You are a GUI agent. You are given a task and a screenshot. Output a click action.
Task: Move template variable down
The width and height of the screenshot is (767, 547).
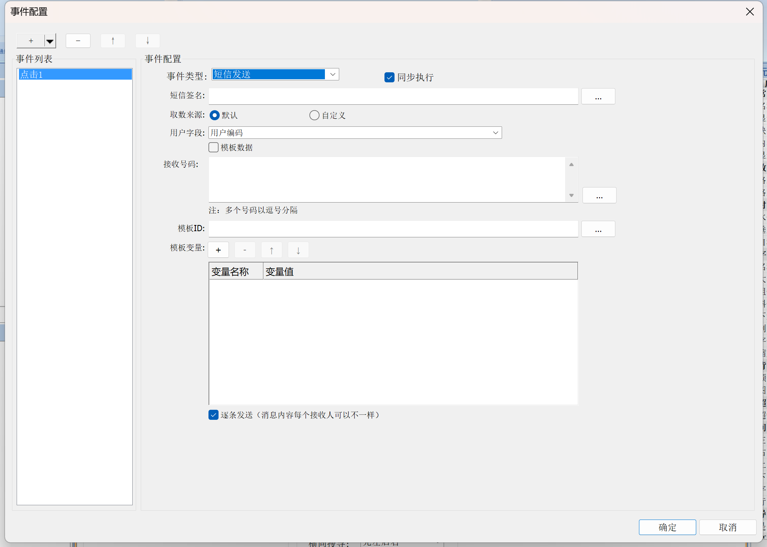pyautogui.click(x=298, y=250)
